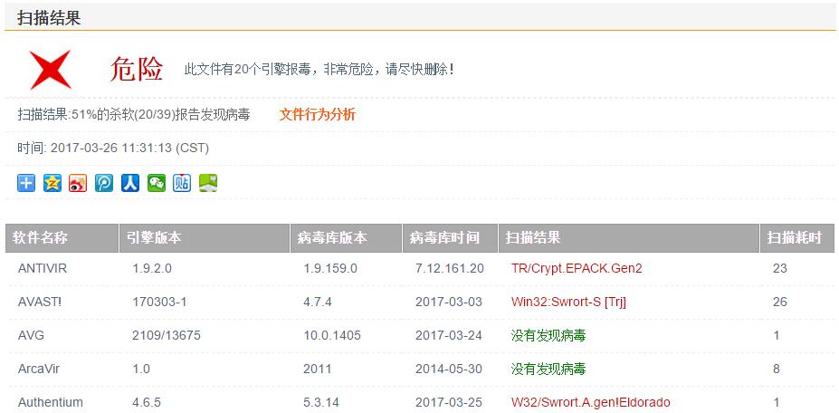The height and width of the screenshot is (413, 839).
Task: Click virus database version 5.3.14
Action: point(321,402)
